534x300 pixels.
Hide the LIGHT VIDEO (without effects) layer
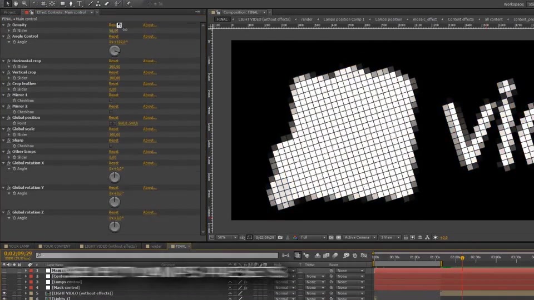click(4, 293)
